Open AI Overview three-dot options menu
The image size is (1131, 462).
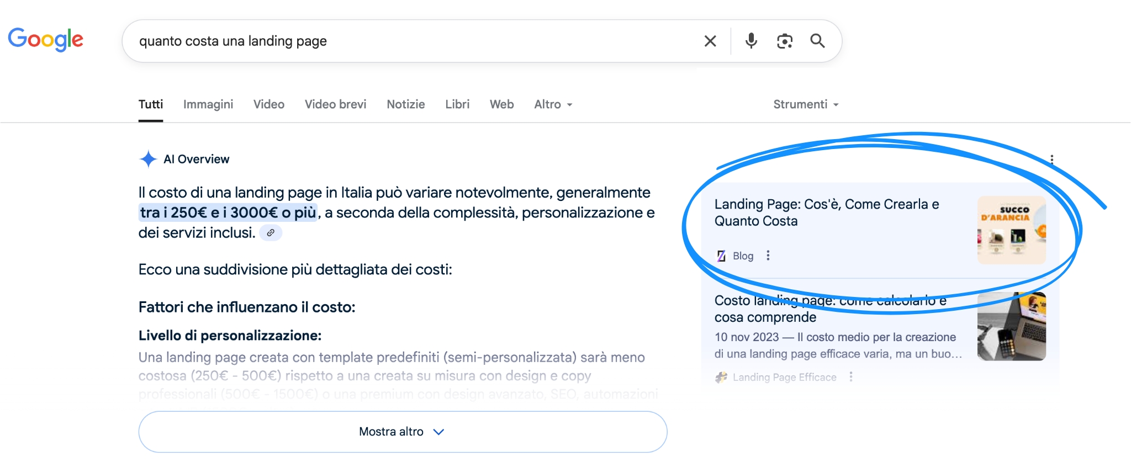pos(1051,160)
